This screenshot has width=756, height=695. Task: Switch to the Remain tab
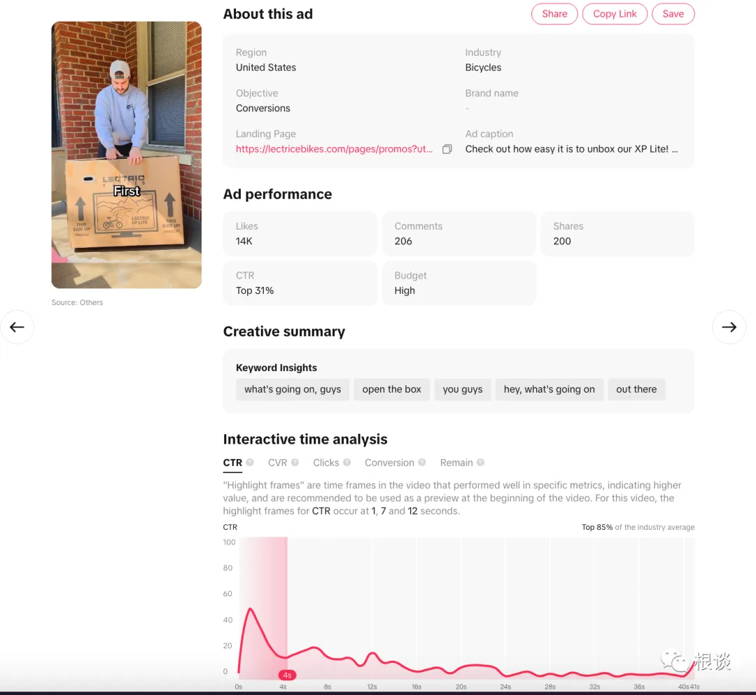tap(456, 463)
